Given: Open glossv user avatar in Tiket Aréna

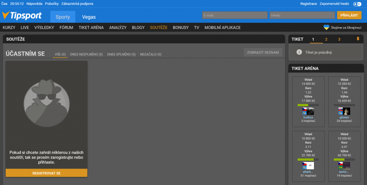Looking at the screenshot, I should click(x=344, y=111).
